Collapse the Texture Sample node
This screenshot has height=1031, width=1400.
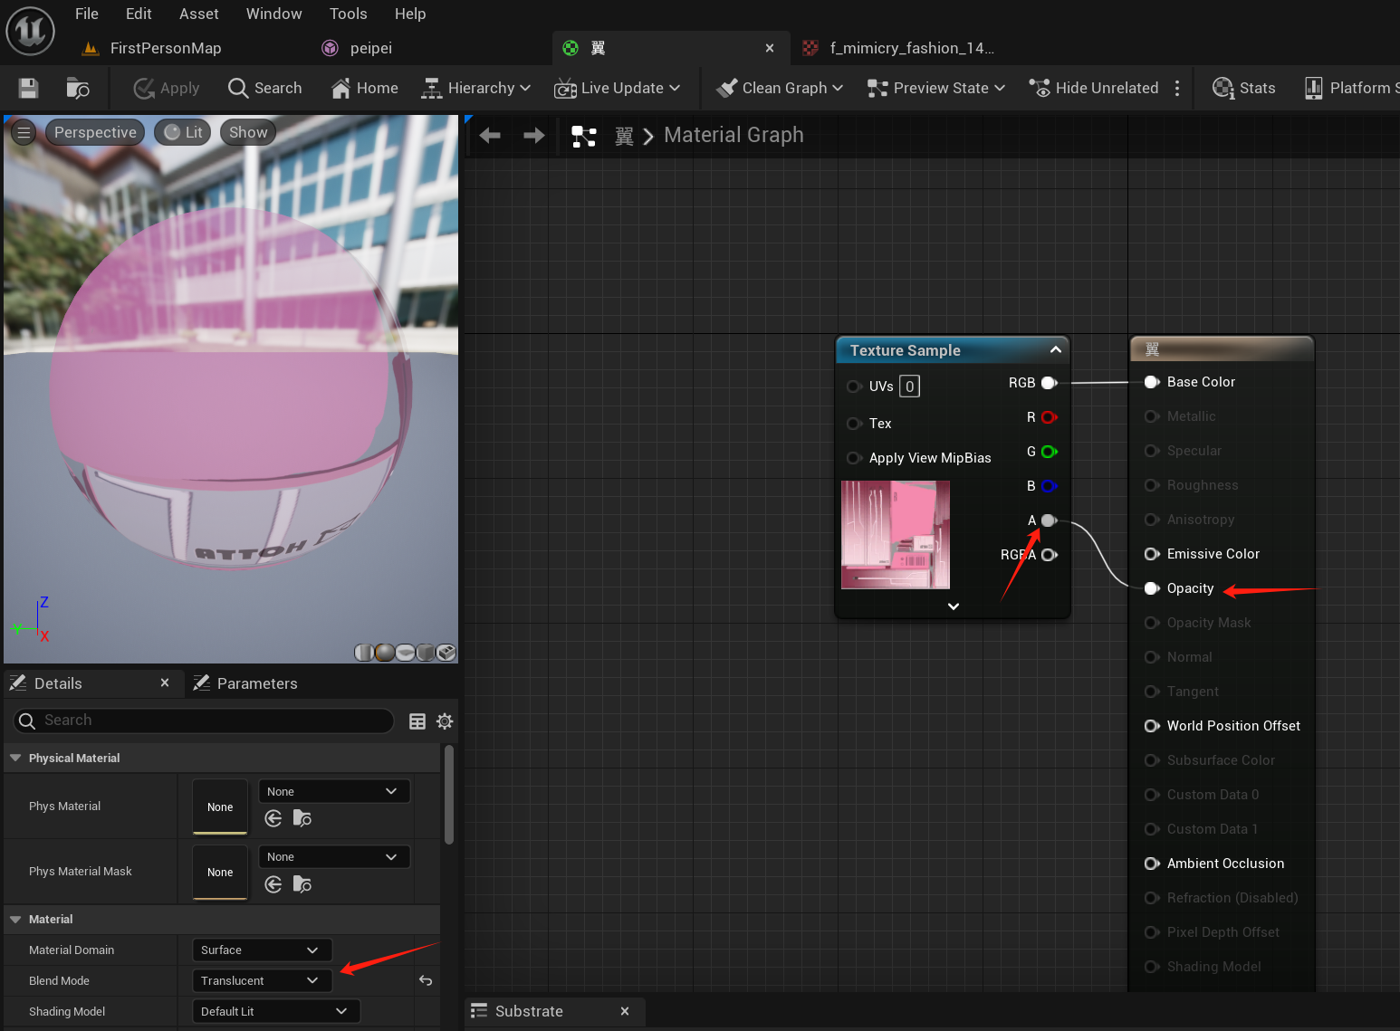tap(1056, 349)
